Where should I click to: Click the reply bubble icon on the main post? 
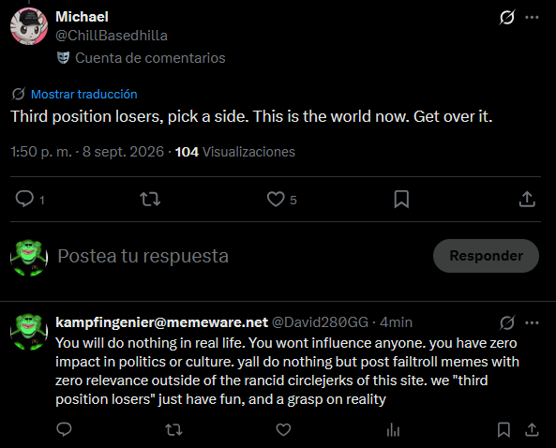tap(24, 199)
